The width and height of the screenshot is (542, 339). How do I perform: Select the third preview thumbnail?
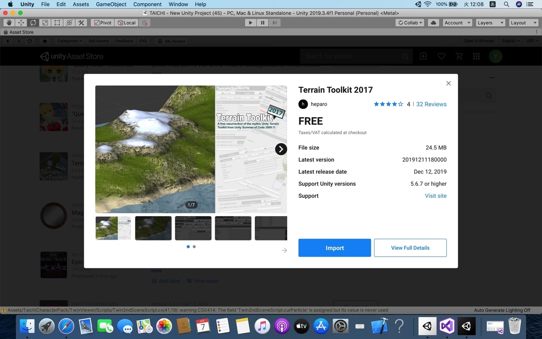click(x=193, y=228)
